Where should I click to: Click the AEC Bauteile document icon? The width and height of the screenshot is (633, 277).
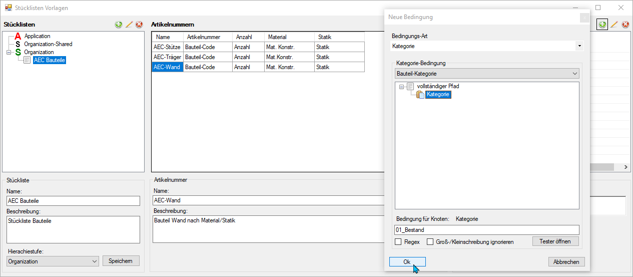[x=27, y=60]
